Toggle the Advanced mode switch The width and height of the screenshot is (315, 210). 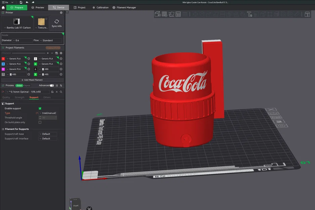(x=52, y=86)
